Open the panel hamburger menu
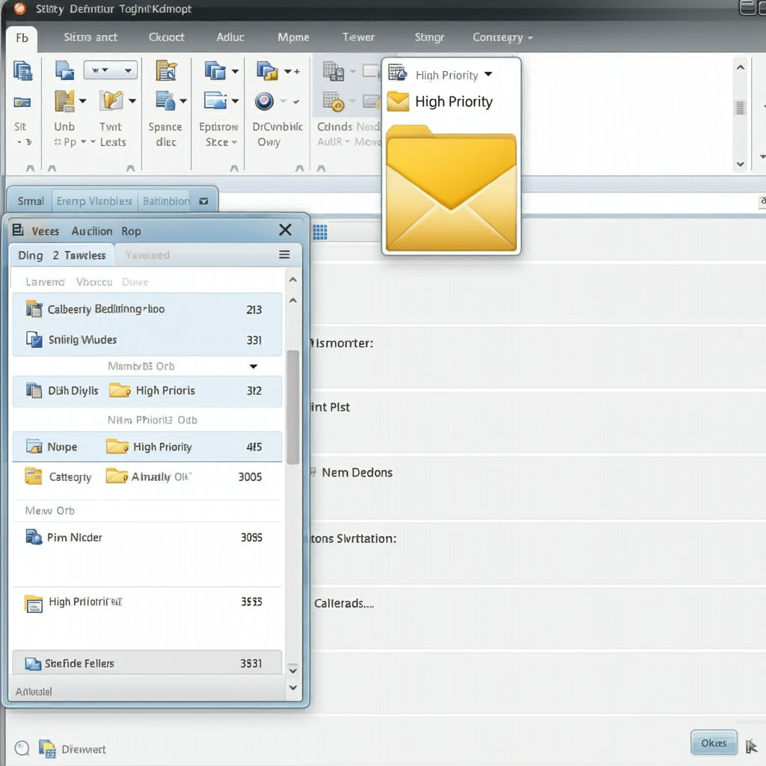The height and width of the screenshot is (766, 766). (284, 254)
